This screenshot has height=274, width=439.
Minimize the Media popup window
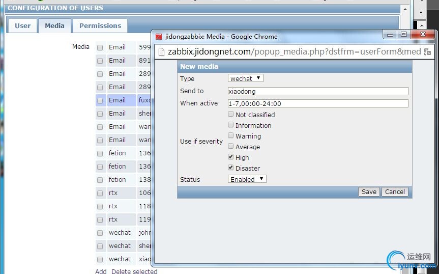point(390,35)
